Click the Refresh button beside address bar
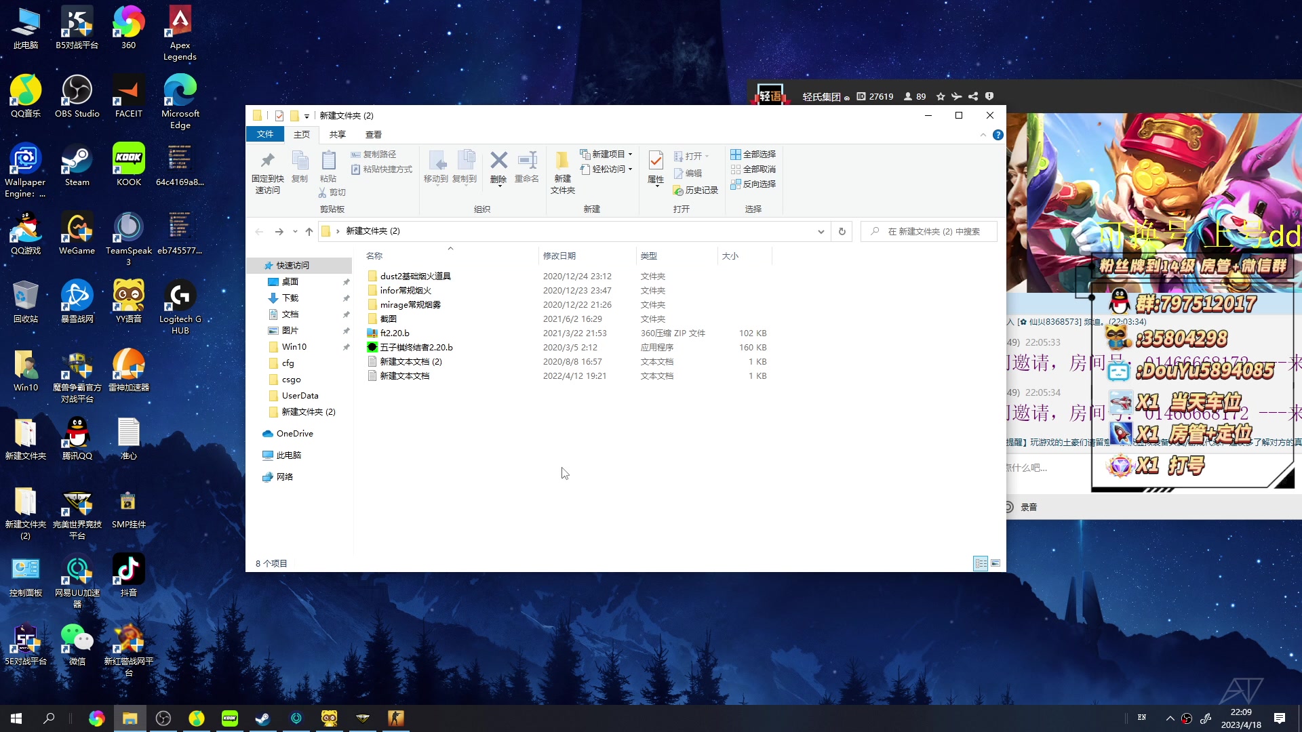This screenshot has height=732, width=1302. (842, 232)
